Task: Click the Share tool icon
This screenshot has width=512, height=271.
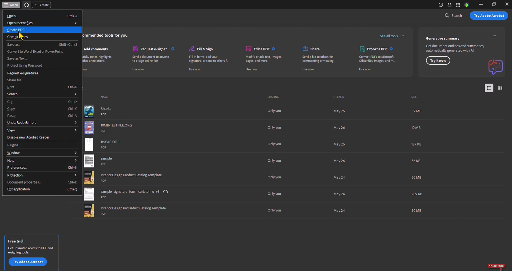Action: tap(305, 49)
